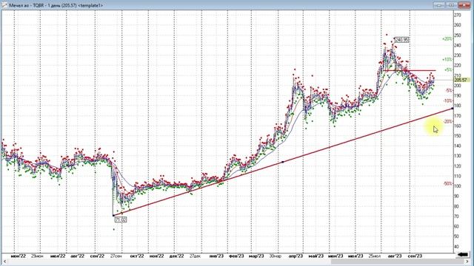474x266 pixels.
Task: Click the trend line's right endpoint marker
Action: coord(453,109)
